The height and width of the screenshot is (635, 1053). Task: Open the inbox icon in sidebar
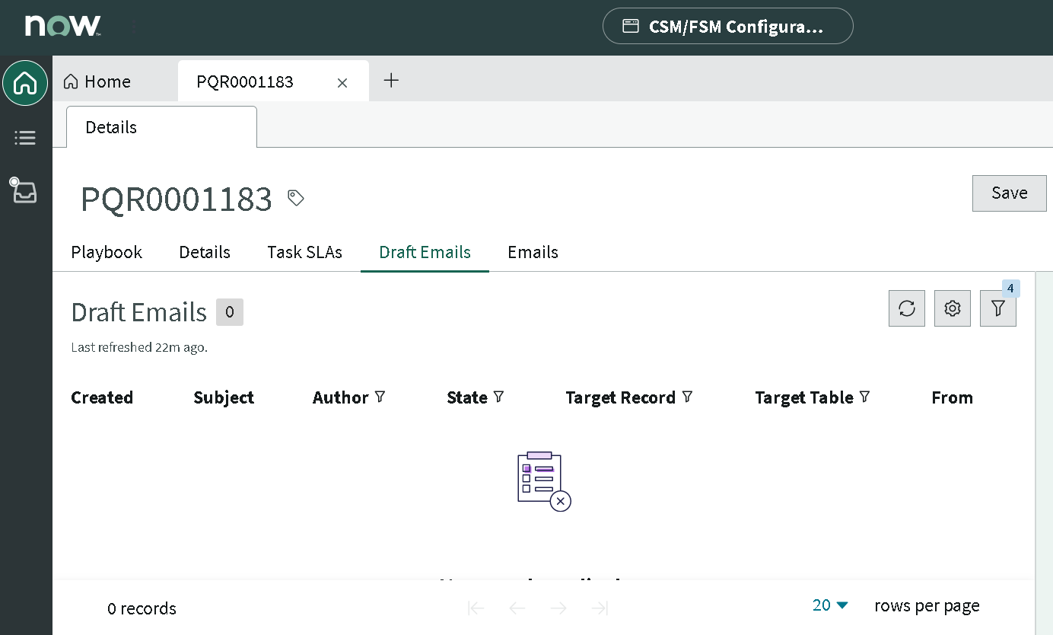click(24, 191)
